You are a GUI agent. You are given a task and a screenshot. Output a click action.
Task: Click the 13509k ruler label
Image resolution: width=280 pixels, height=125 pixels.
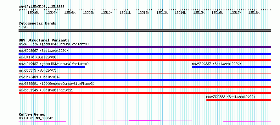[88, 13]
